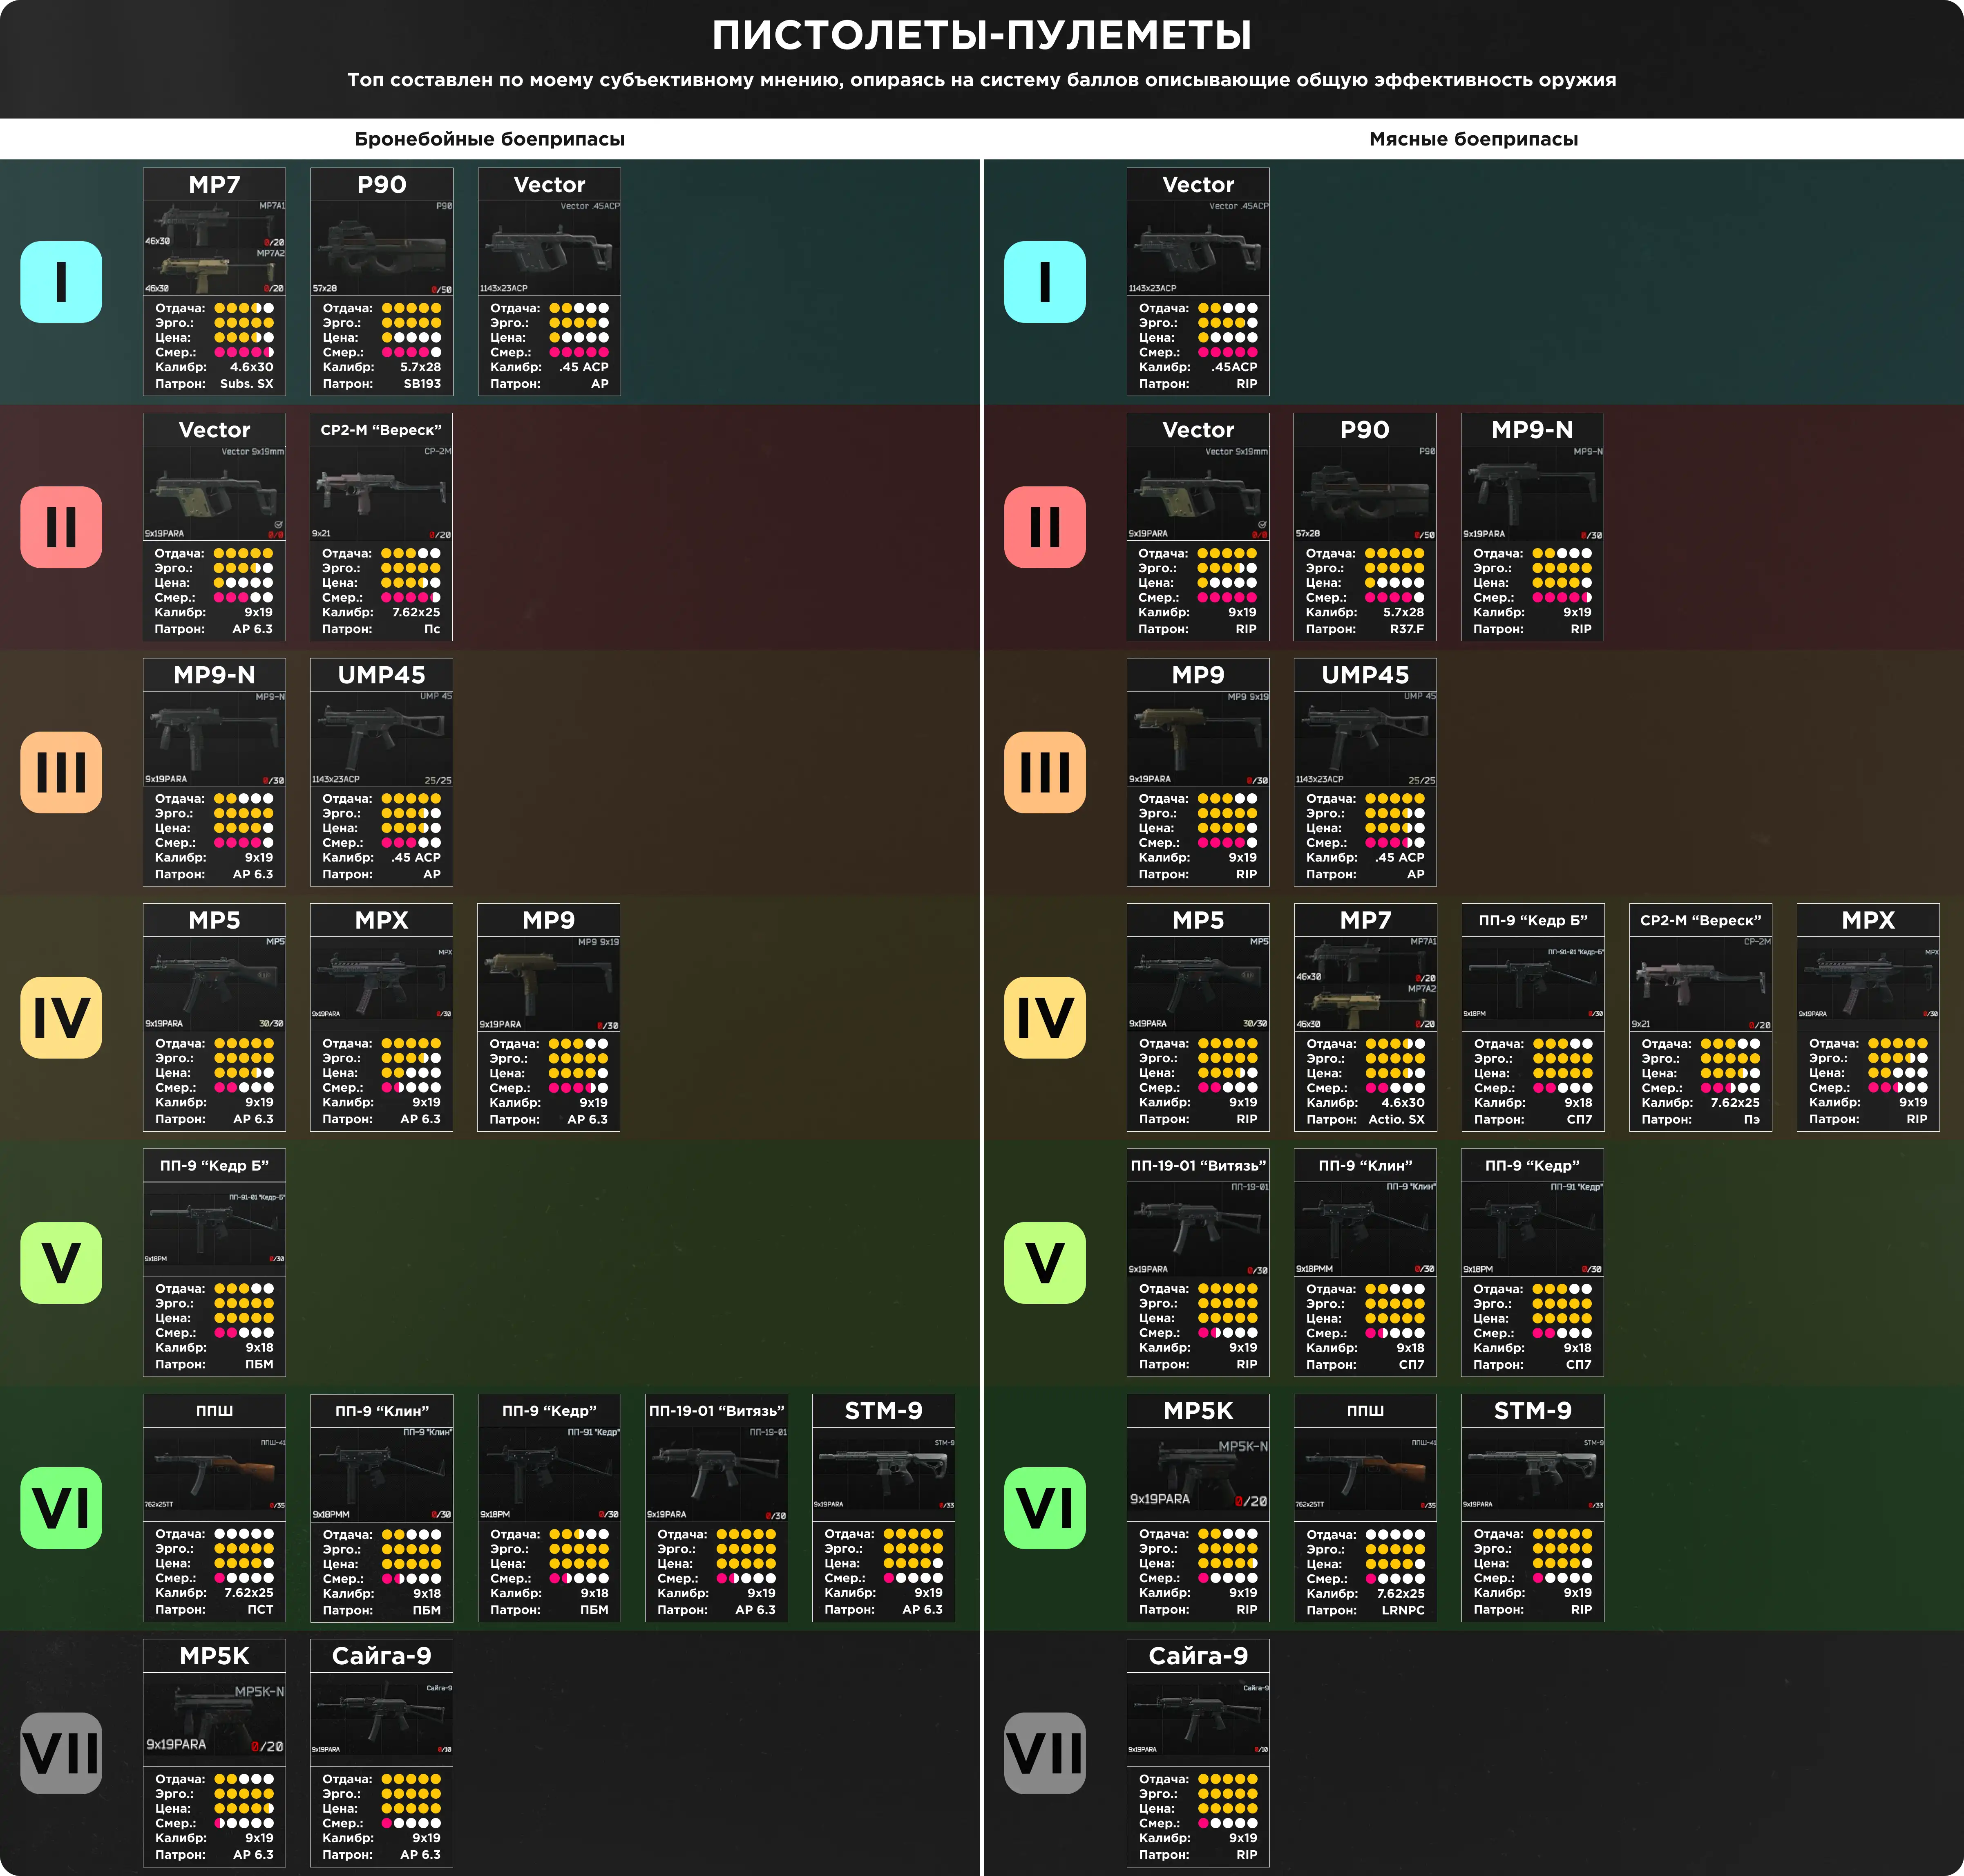The width and height of the screenshot is (1964, 1876).
Task: Click the tier VII badge under Бронебойные боеприпасы
Action: pyautogui.click(x=61, y=1753)
